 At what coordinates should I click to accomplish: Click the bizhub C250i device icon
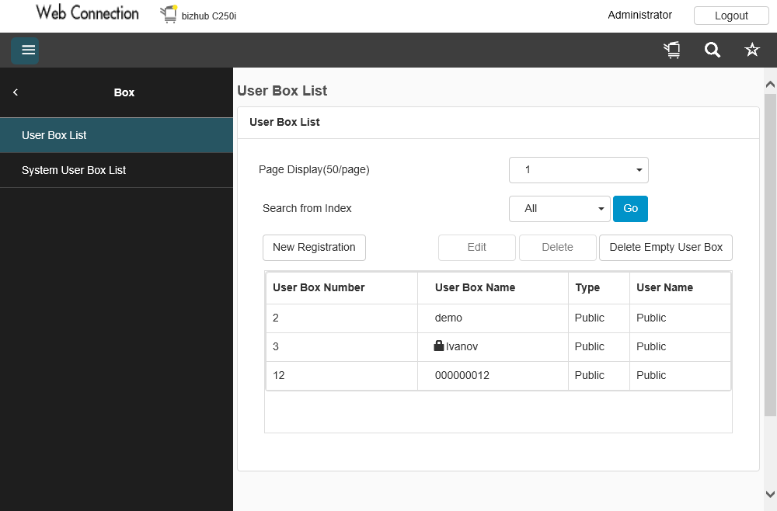pos(169,14)
